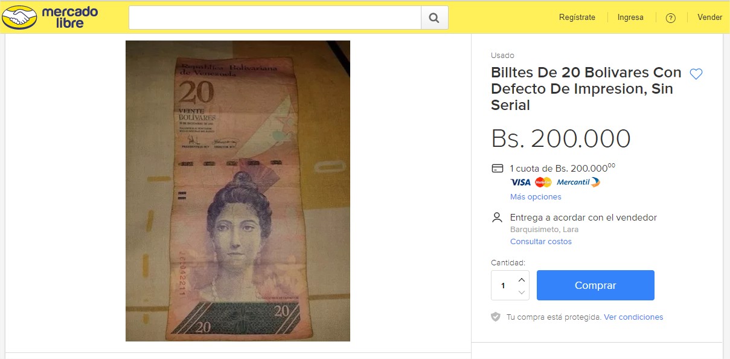Click the person delivery icon
This screenshot has height=359, width=730.
(x=497, y=217)
